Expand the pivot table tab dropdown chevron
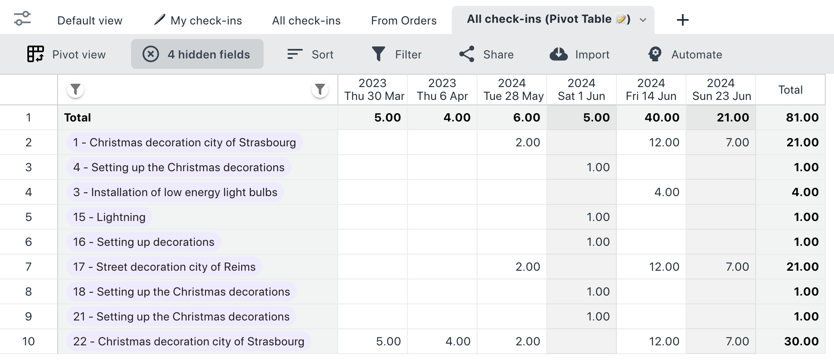834x364 pixels. pyautogui.click(x=643, y=20)
